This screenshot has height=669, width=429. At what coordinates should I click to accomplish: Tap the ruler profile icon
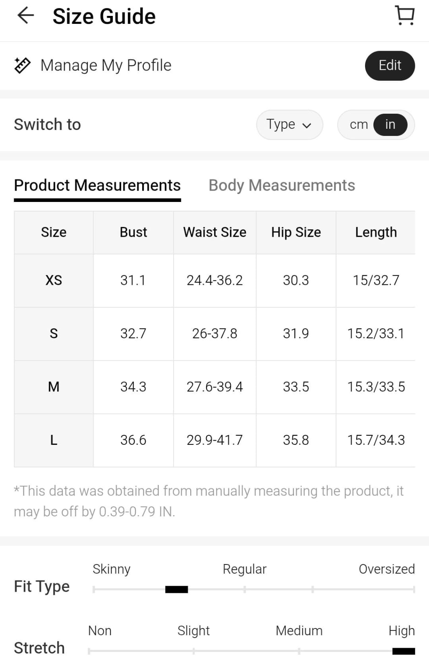23,66
